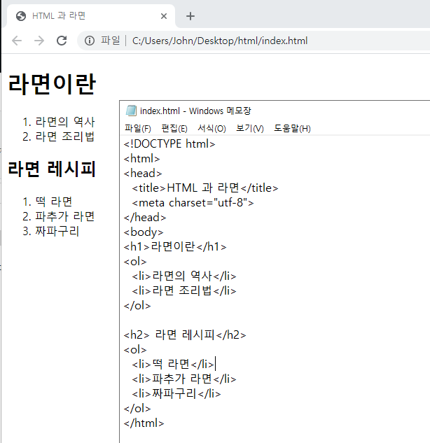This screenshot has height=443, width=430.
Task: Close the 'HTML 과 라면' browser tab
Action: (164, 16)
